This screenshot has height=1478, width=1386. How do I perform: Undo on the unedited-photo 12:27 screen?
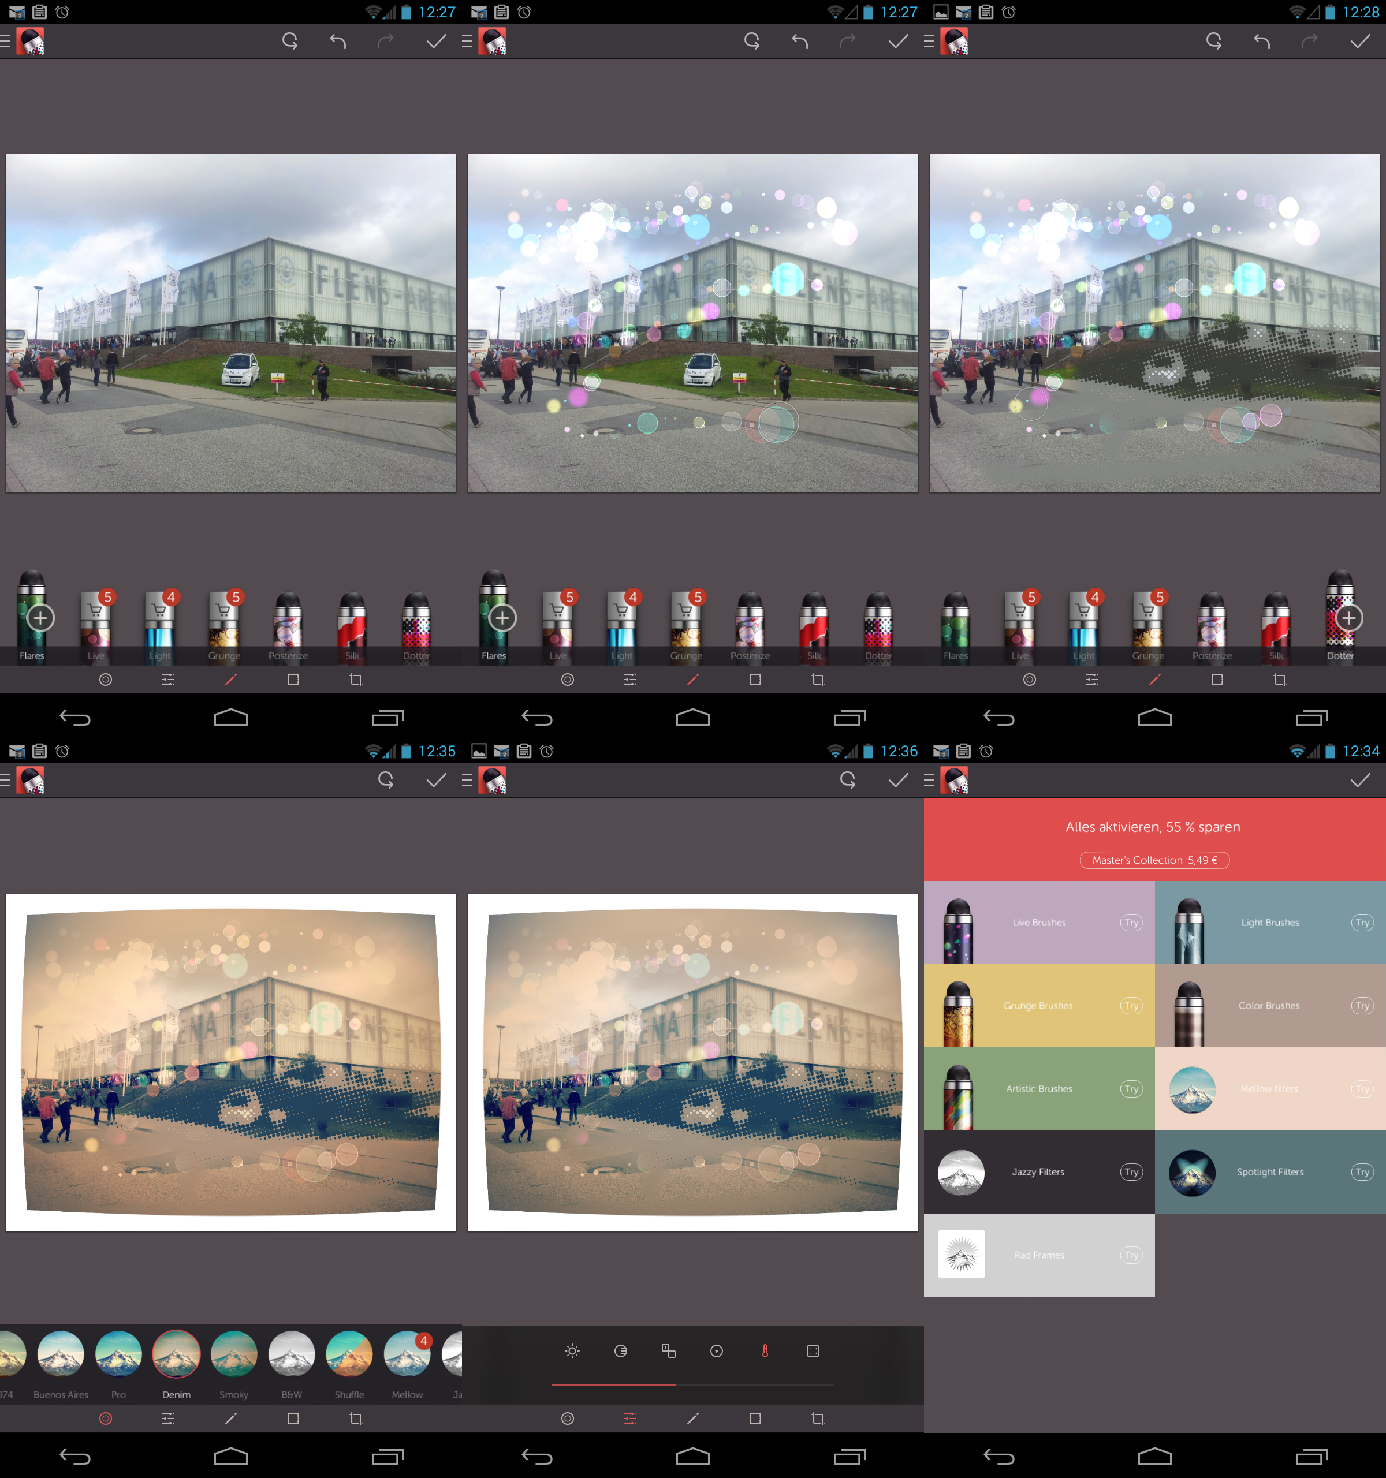coord(338,41)
